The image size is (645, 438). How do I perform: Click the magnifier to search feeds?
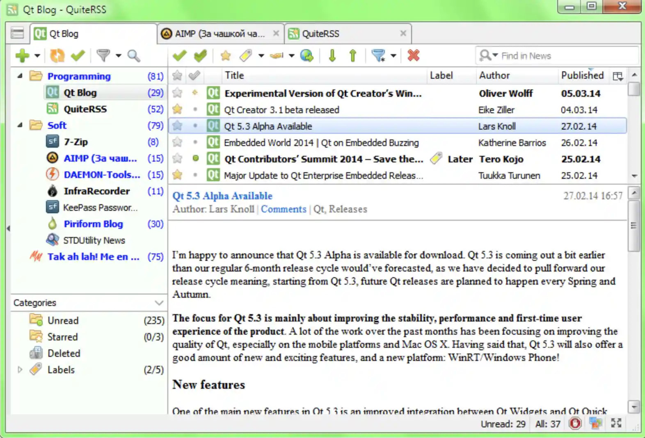tap(134, 55)
